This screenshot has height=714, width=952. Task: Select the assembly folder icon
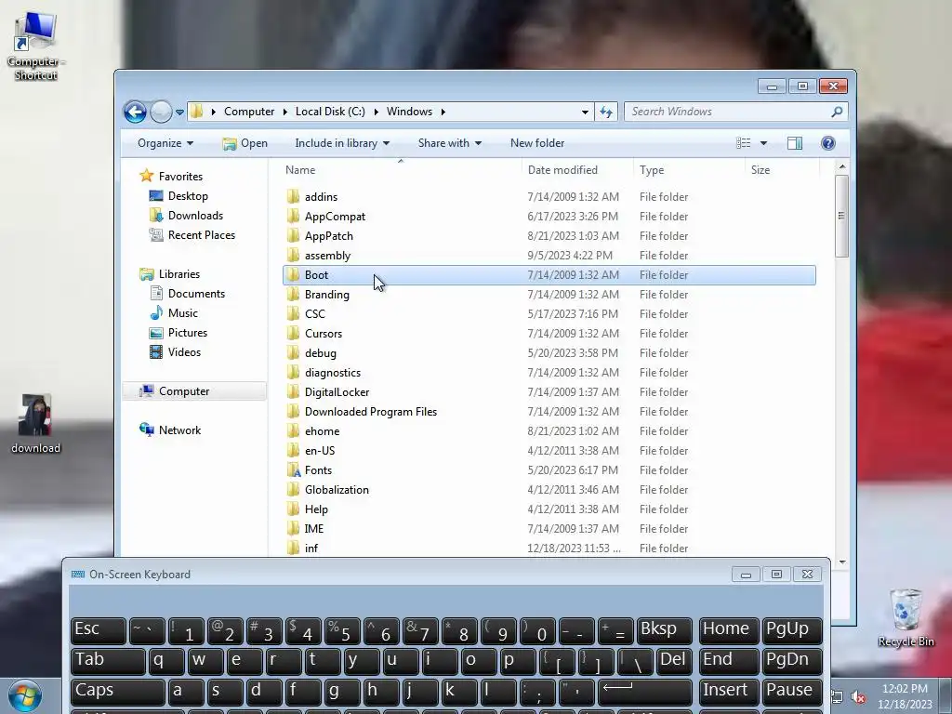(x=293, y=255)
